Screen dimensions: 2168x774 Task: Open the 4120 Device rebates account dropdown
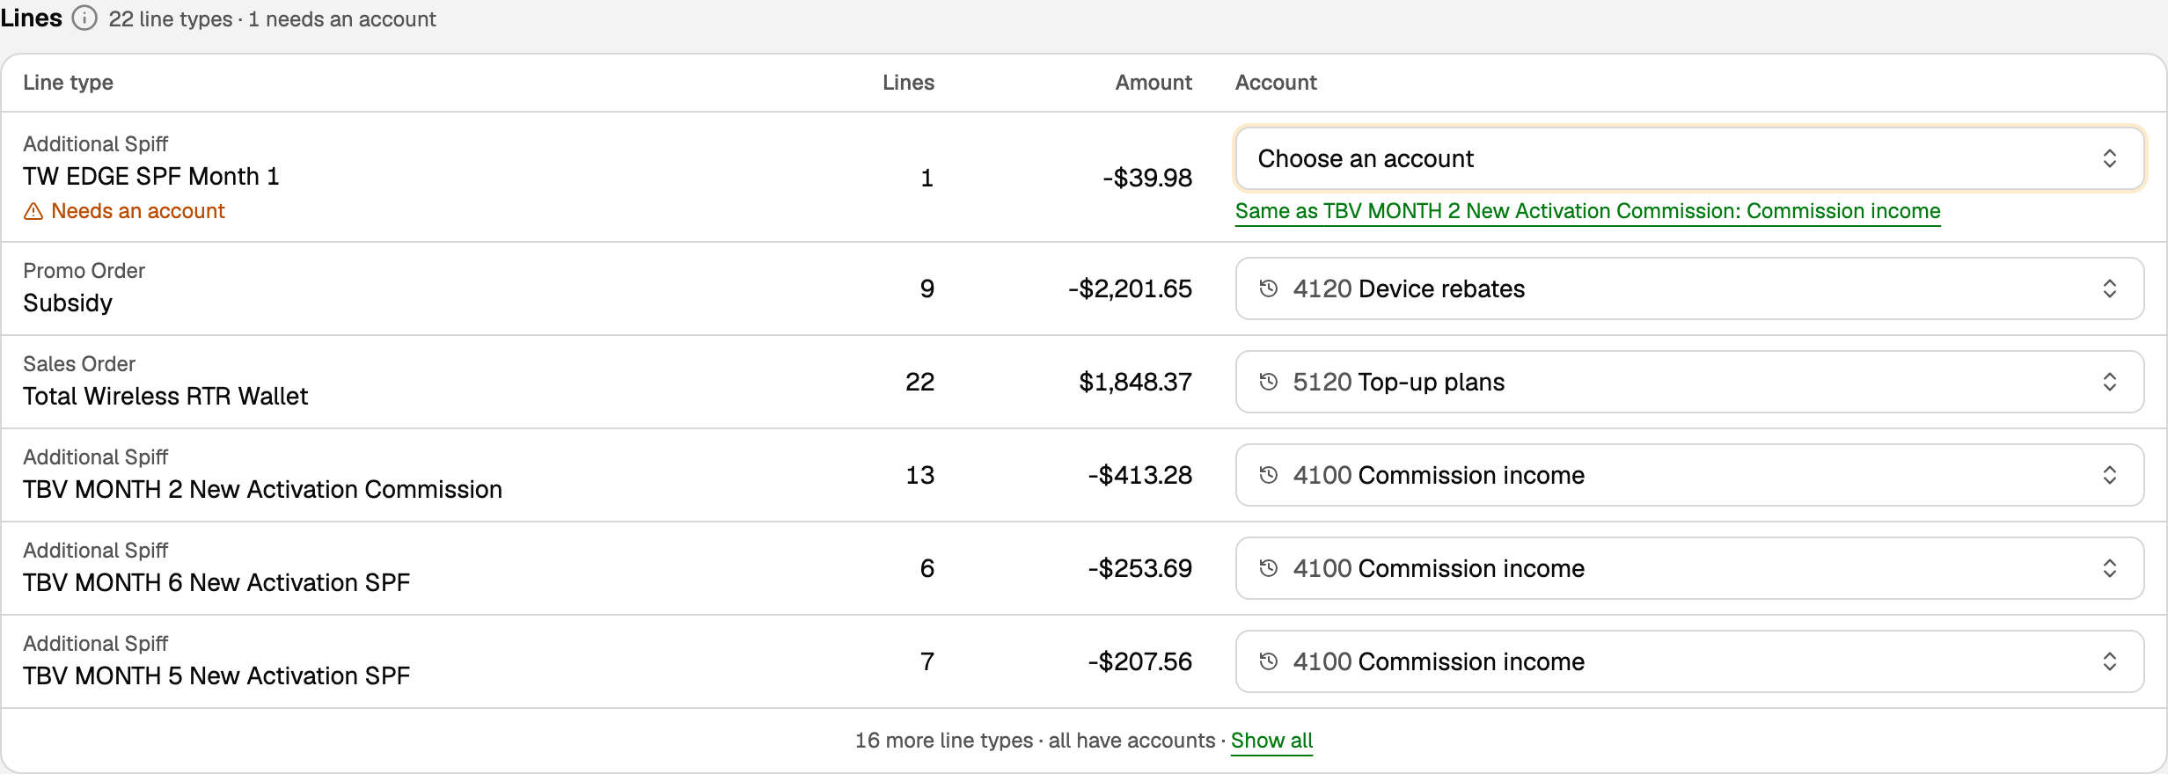pos(1689,288)
